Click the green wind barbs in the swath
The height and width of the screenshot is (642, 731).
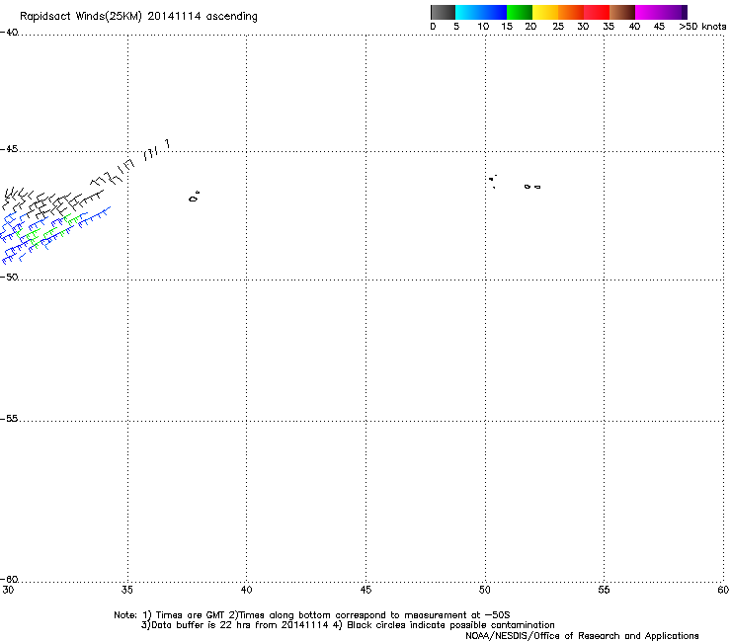[x=46, y=230]
